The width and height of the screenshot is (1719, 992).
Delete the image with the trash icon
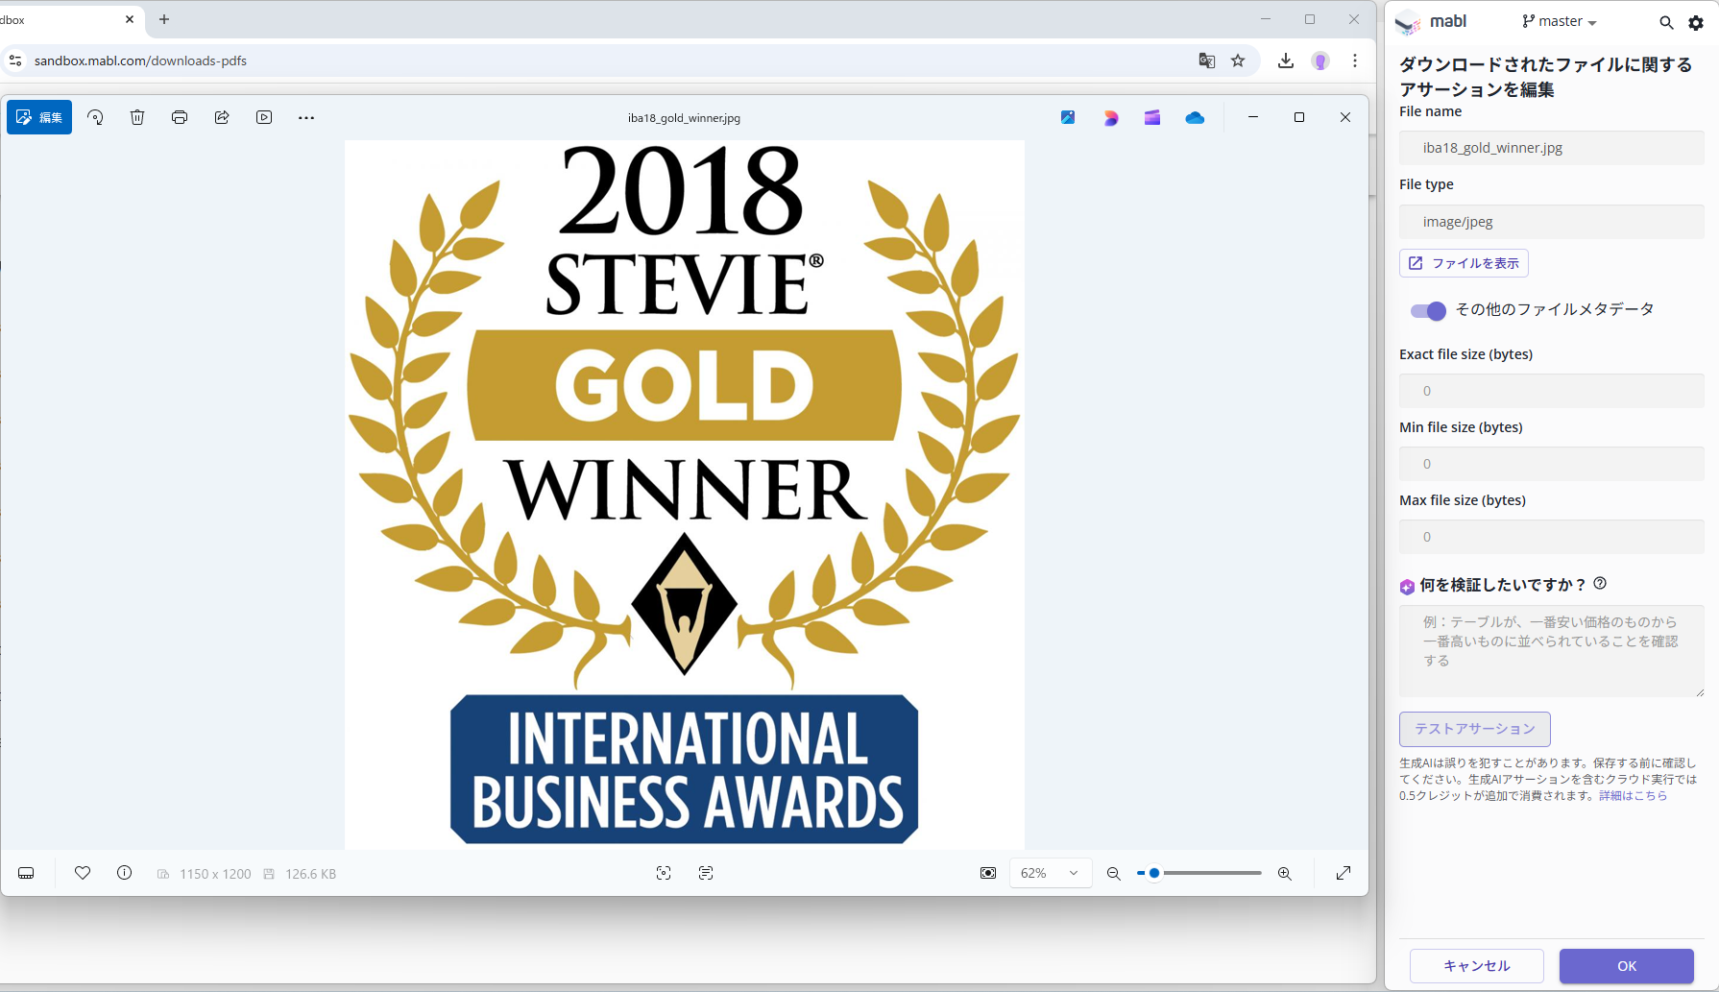pos(137,117)
